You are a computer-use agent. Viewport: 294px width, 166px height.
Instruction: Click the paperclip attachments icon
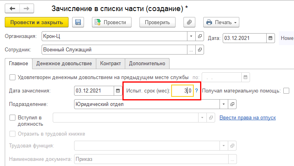pos(189,23)
